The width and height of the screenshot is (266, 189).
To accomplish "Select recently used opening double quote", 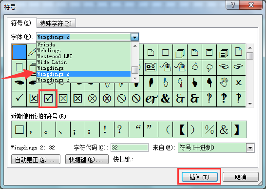I will (136, 129).
